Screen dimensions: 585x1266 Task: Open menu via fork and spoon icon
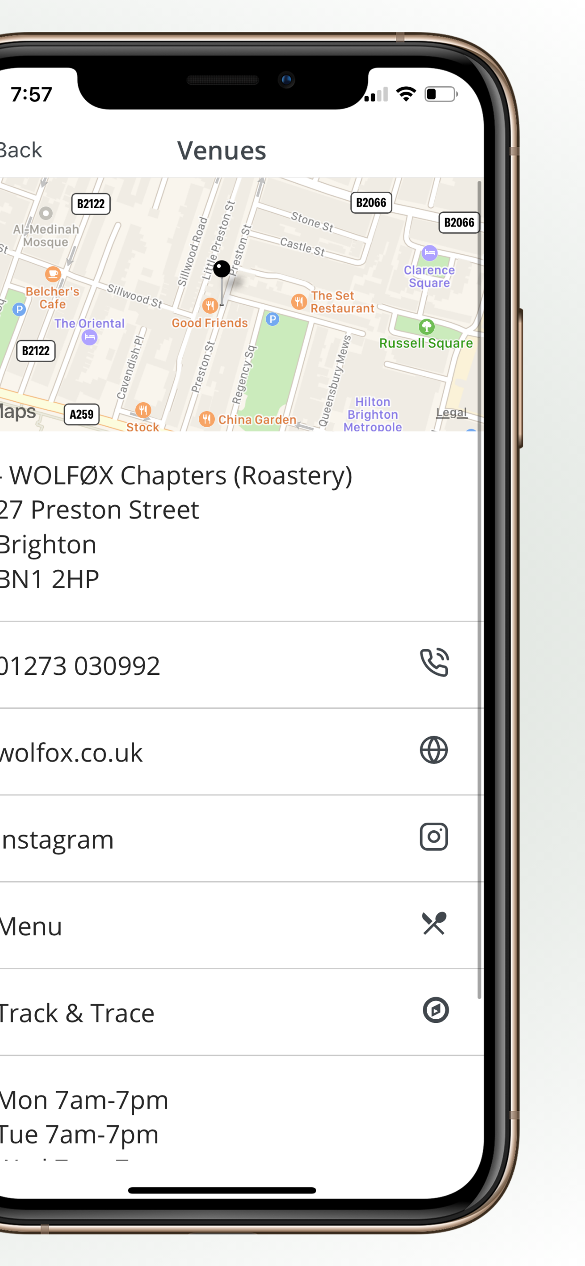(x=434, y=924)
